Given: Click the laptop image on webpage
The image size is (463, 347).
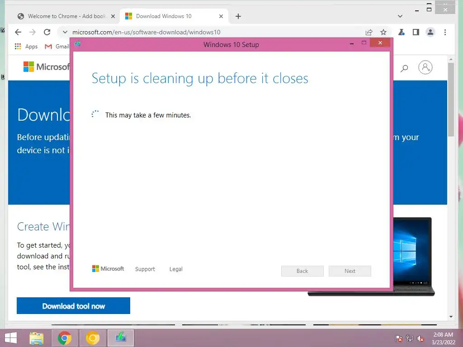Looking at the screenshot, I should click(413, 257).
